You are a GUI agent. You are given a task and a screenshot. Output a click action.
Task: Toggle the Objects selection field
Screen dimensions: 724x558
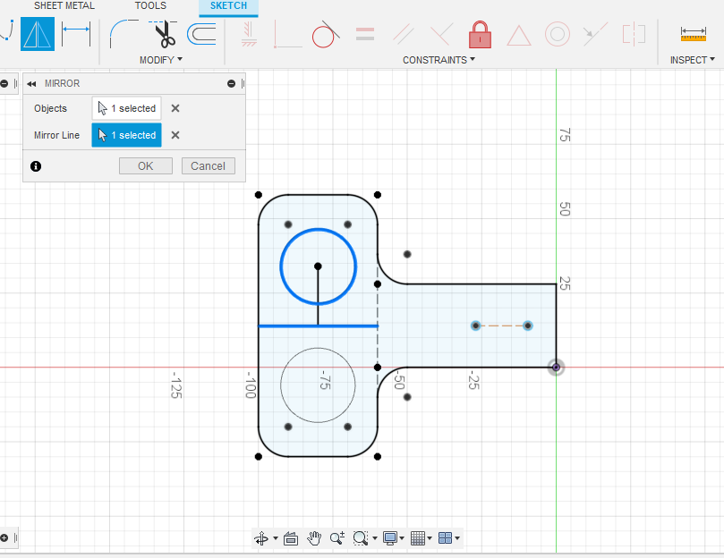click(126, 108)
